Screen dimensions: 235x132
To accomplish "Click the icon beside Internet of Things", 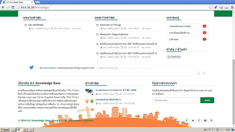I will [97, 25].
